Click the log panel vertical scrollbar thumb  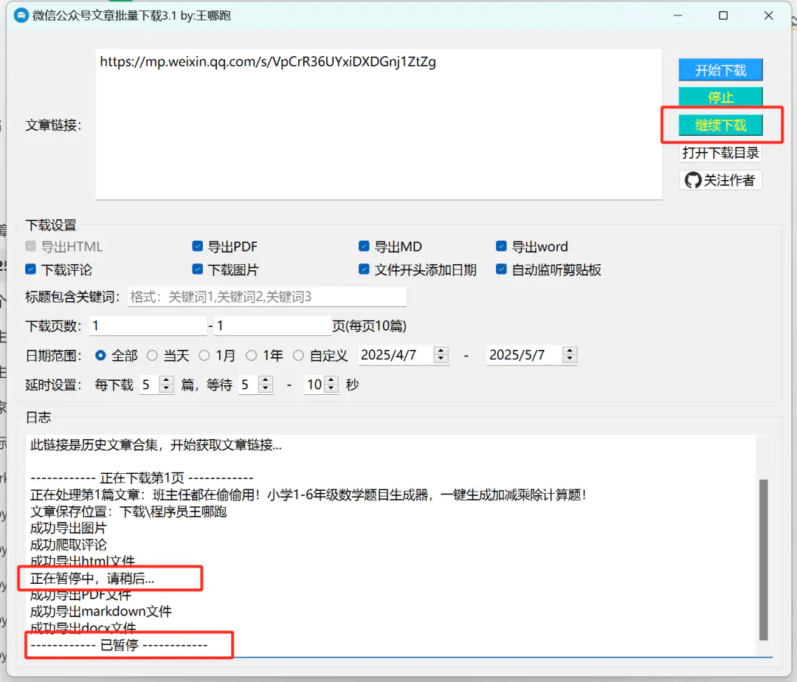click(x=763, y=559)
